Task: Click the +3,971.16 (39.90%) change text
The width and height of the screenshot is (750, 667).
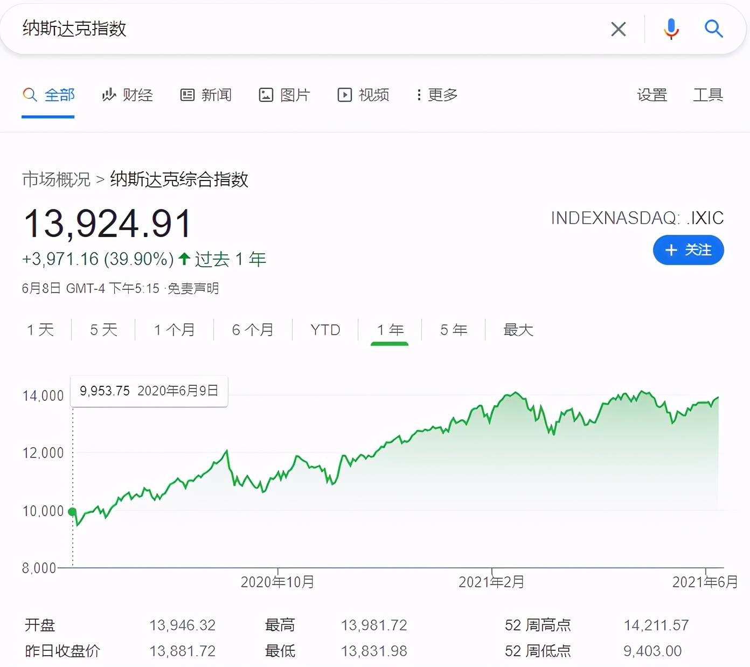Action: coord(98,259)
